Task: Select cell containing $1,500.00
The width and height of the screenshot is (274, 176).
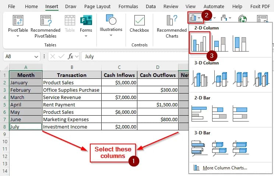Action: 158,105
